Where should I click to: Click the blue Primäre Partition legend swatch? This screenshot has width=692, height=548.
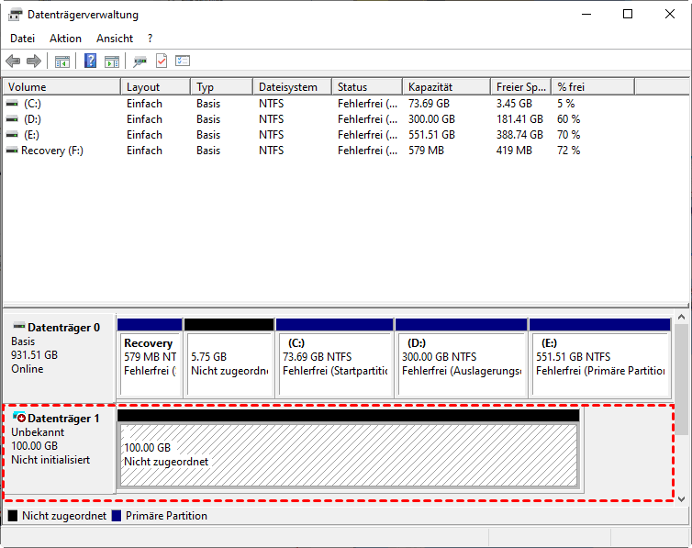click(117, 516)
